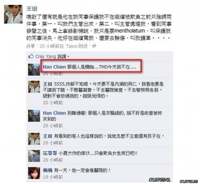Open 楠楠 profile name link
200x184 pixels.
[47, 170]
